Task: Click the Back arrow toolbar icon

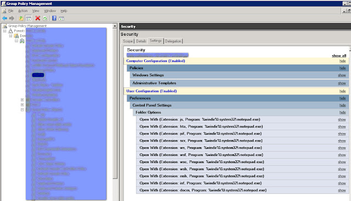Action: (4, 18)
